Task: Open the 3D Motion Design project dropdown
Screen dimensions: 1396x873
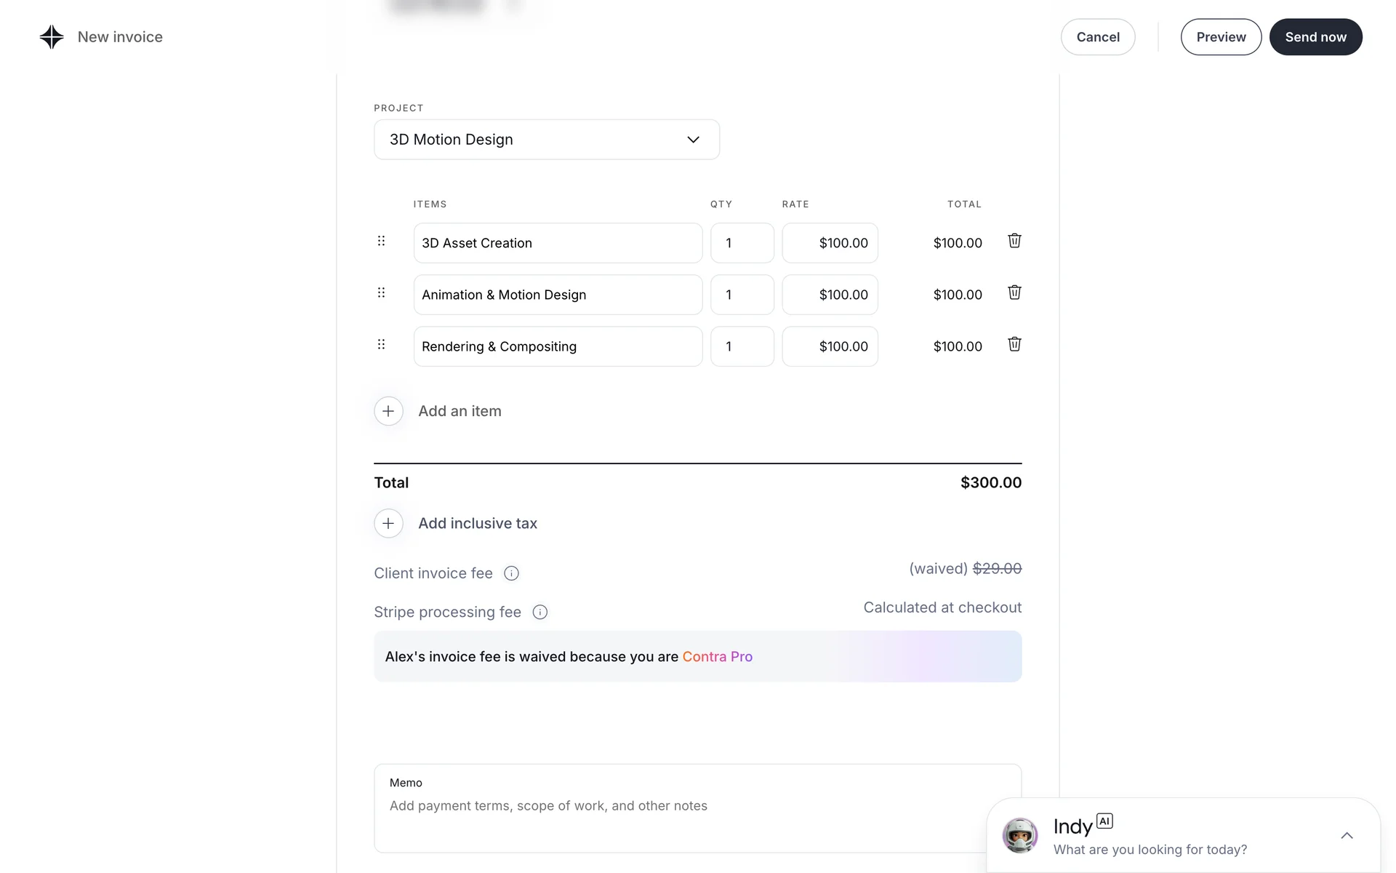Action: pyautogui.click(x=546, y=140)
